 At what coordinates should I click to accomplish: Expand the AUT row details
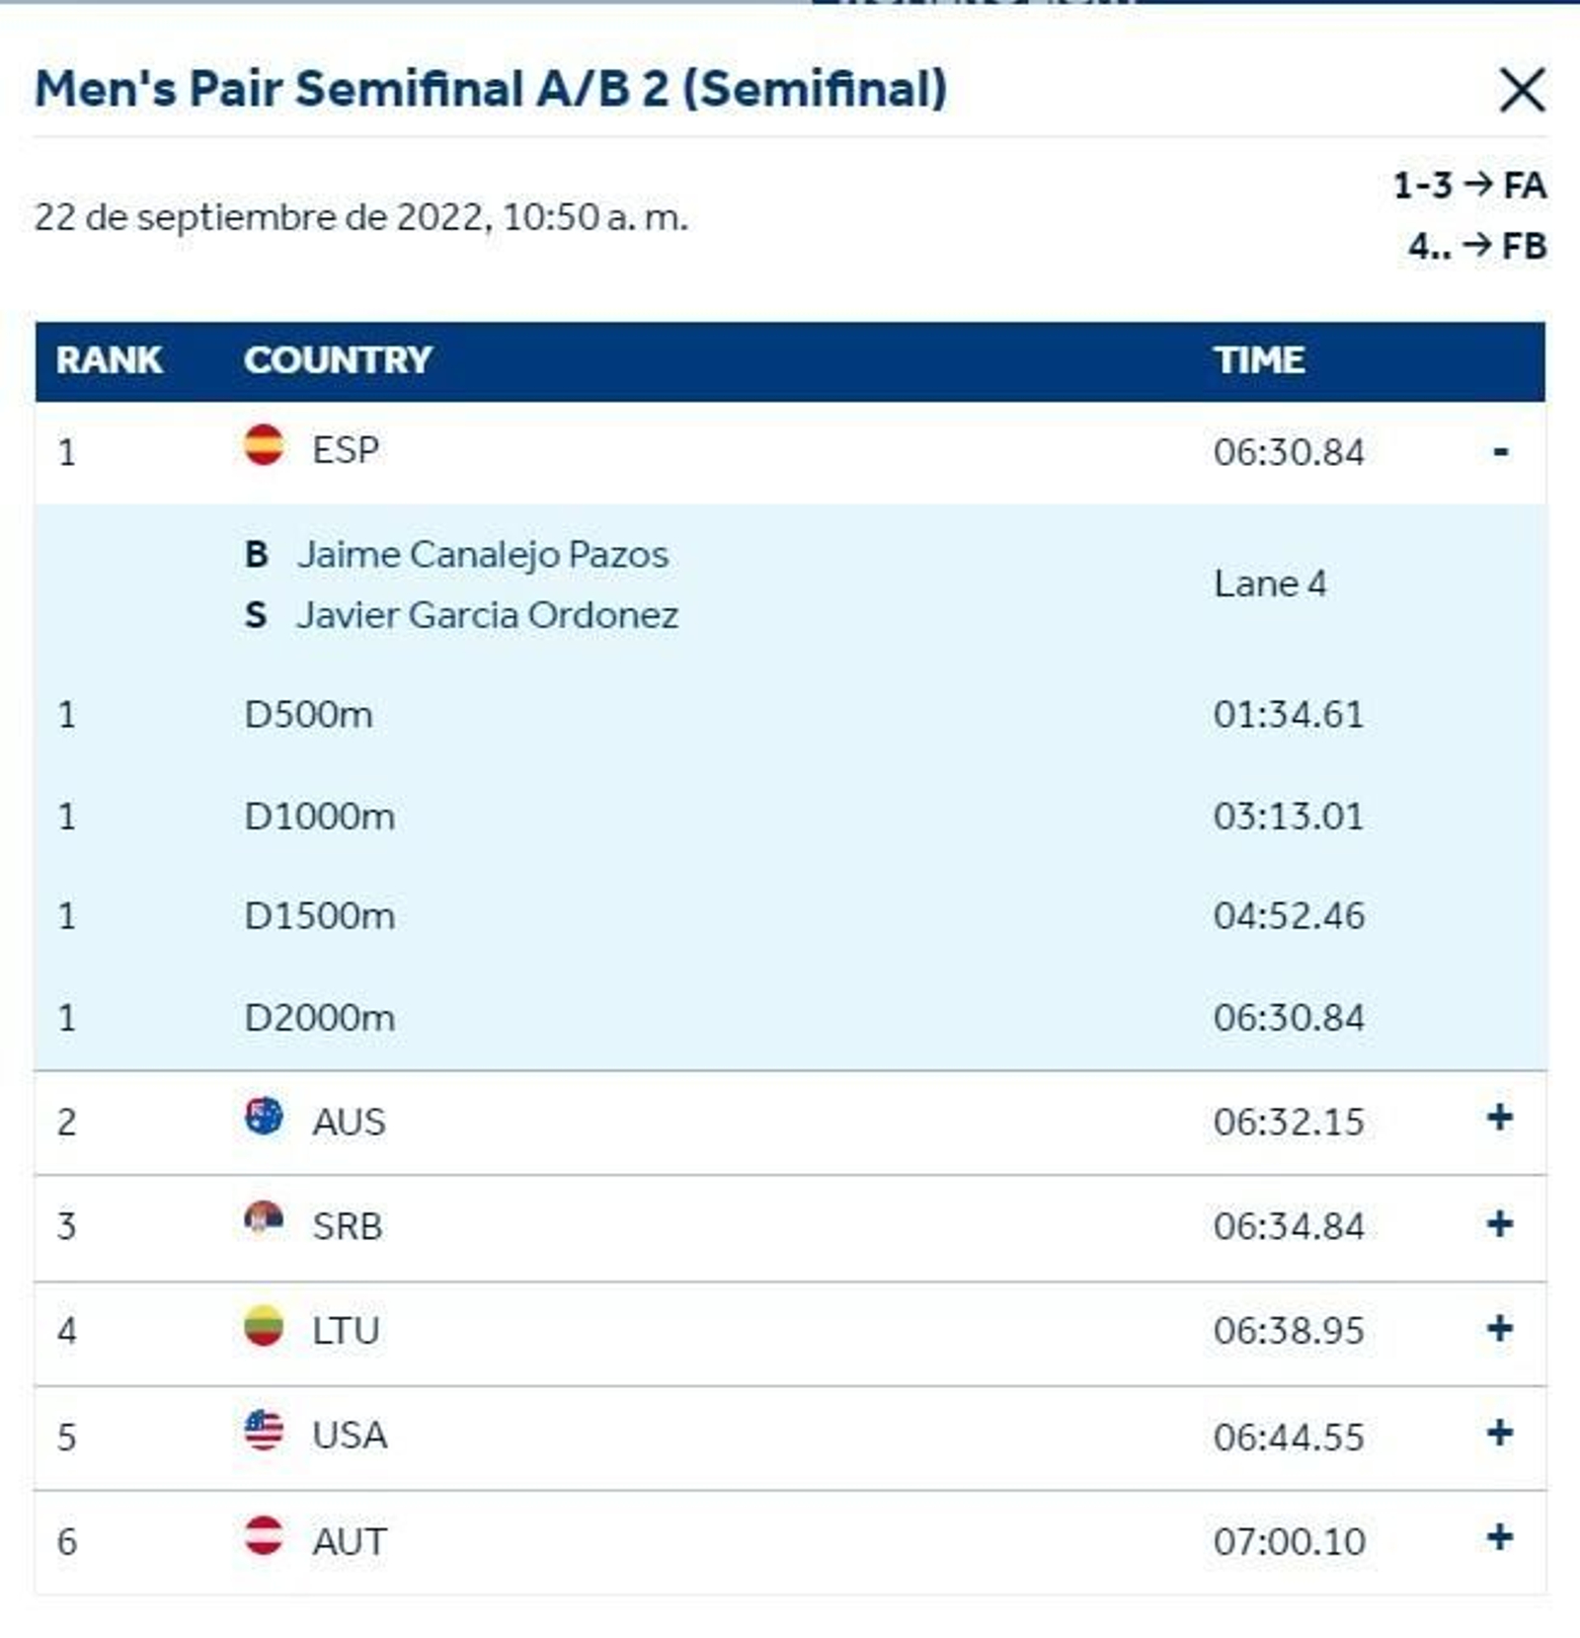1499,1537
